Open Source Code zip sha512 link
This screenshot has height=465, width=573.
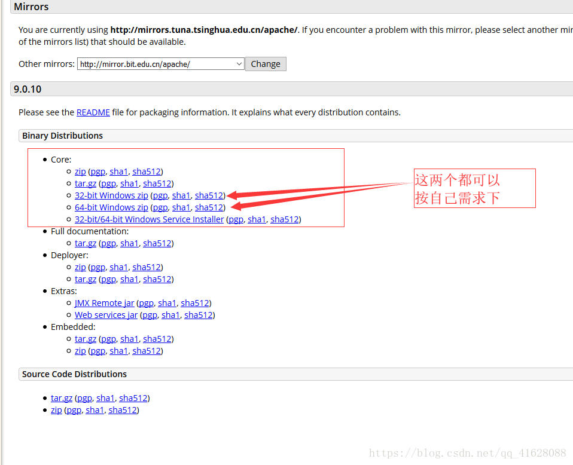coord(123,410)
